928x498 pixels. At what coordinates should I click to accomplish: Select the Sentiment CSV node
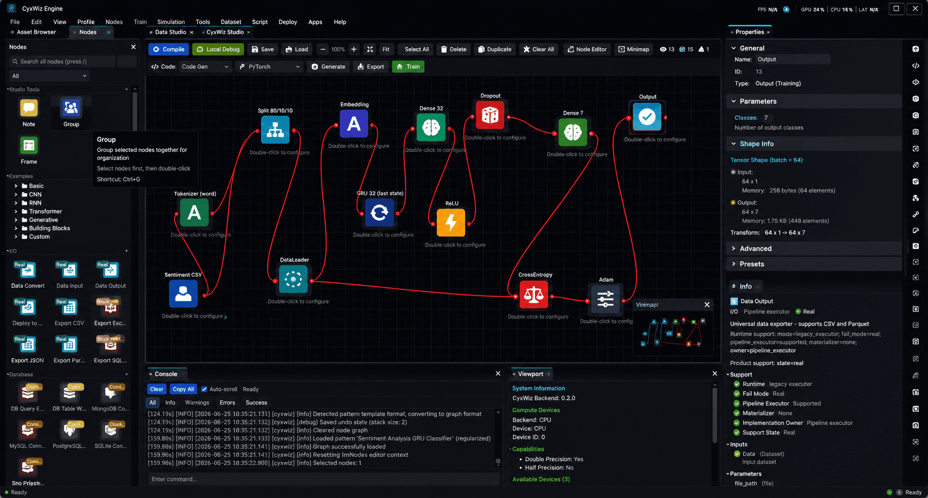click(x=183, y=294)
